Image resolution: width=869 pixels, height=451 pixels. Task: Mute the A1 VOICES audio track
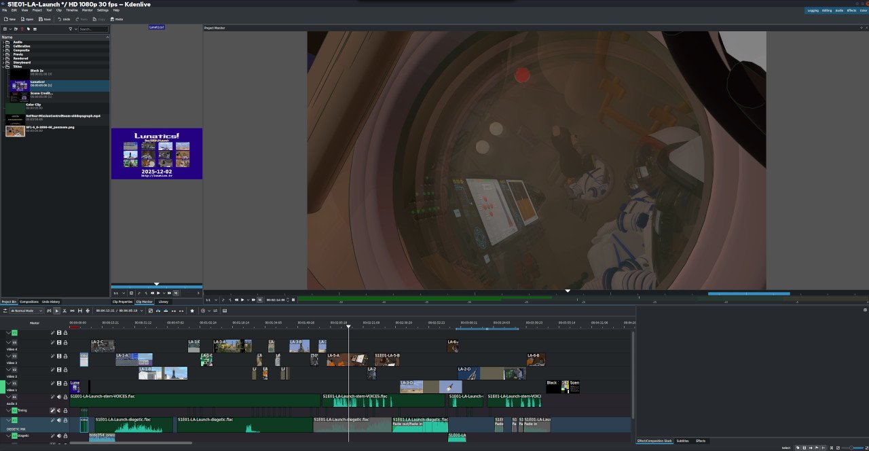coord(59,397)
